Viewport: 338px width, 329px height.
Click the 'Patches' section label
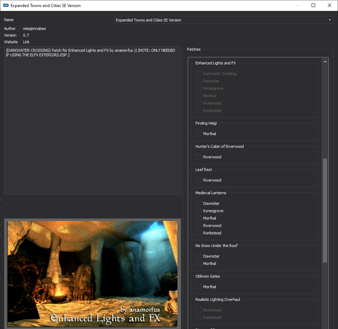194,49
